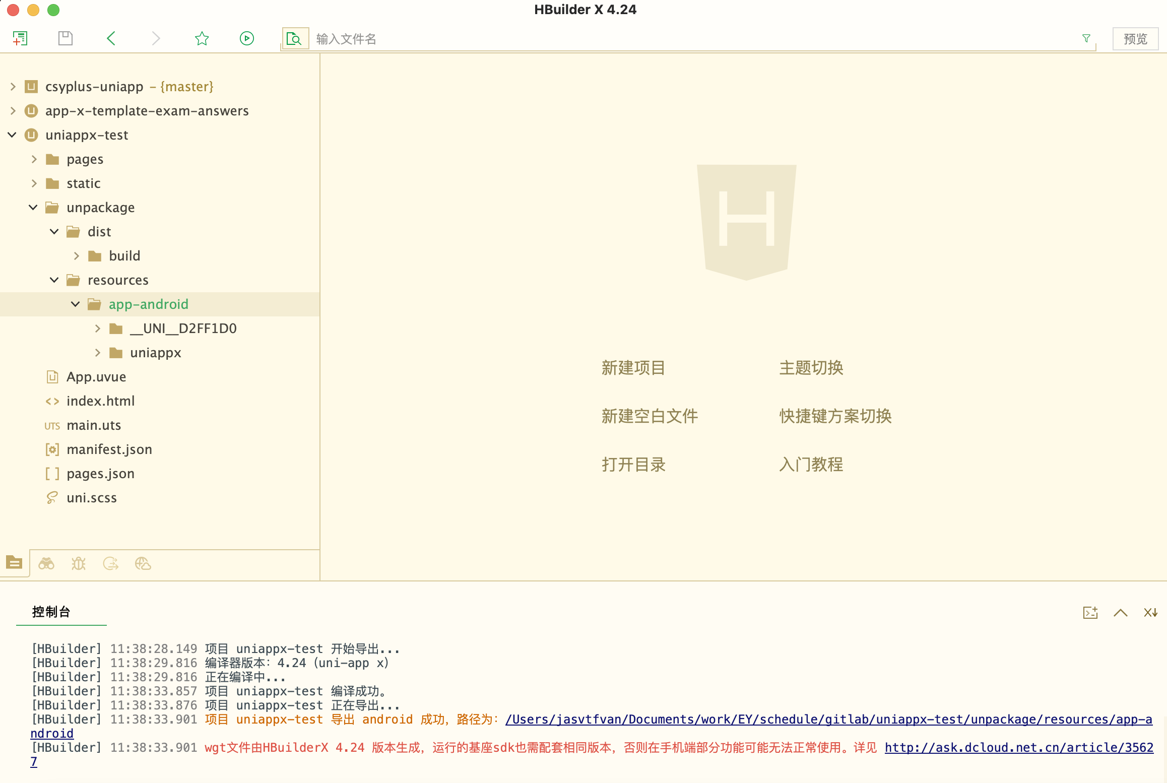1167x783 pixels.
Task: Expand the __UNI__D2FF1D0 folder
Action: pyautogui.click(x=98, y=329)
